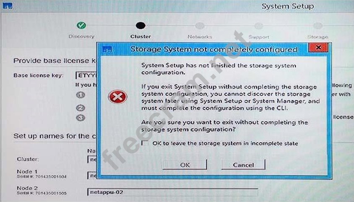Confirm exit with the OK button
354x202 pixels.
(x=185, y=165)
